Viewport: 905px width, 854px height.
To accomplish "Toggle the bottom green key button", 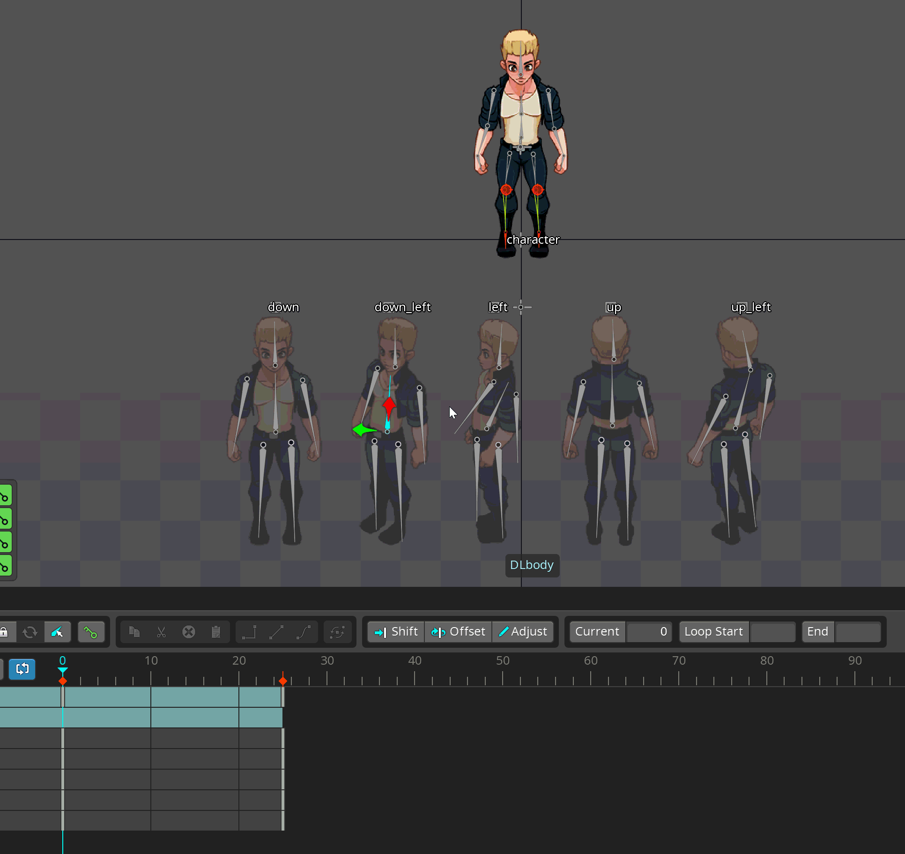I will (x=5, y=566).
